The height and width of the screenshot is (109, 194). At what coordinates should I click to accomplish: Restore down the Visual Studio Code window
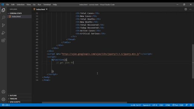coord(184,5)
